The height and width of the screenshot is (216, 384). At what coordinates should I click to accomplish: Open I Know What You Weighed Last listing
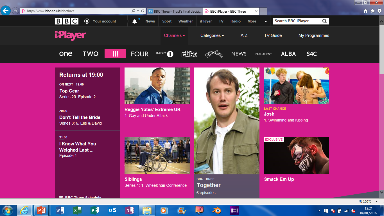[87, 147]
